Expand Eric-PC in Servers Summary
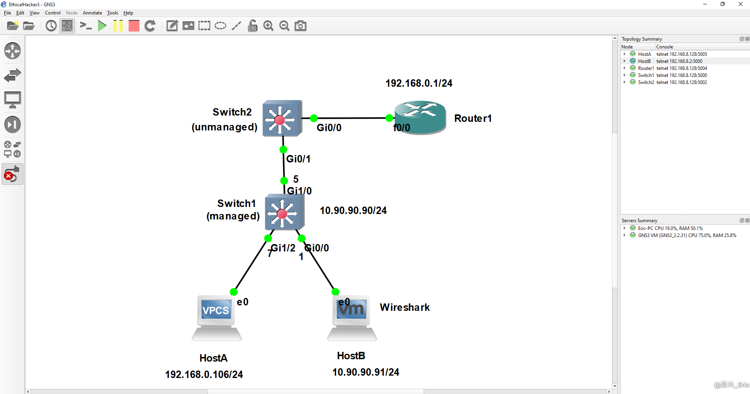750x394 pixels. point(625,228)
